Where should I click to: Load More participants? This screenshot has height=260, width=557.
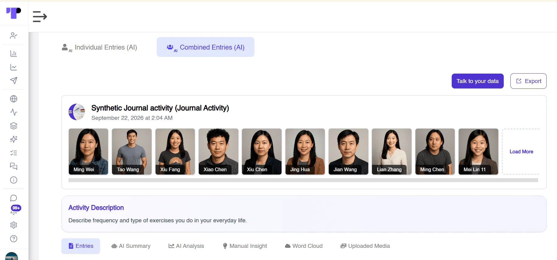tap(521, 151)
